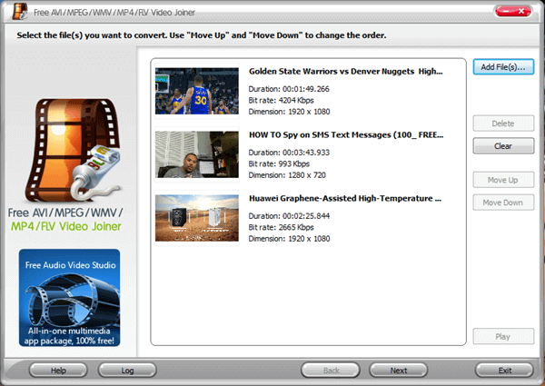The height and width of the screenshot is (386, 545).
Task: Exit the application using Exit button
Action: 504,371
